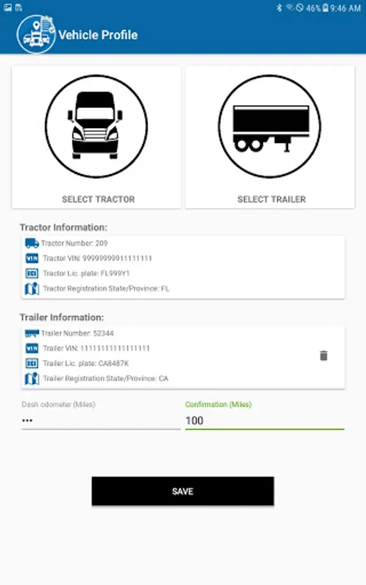Screen dimensions: 366x585
Task: Click the Tractor VIN icon
Action: pos(32,258)
